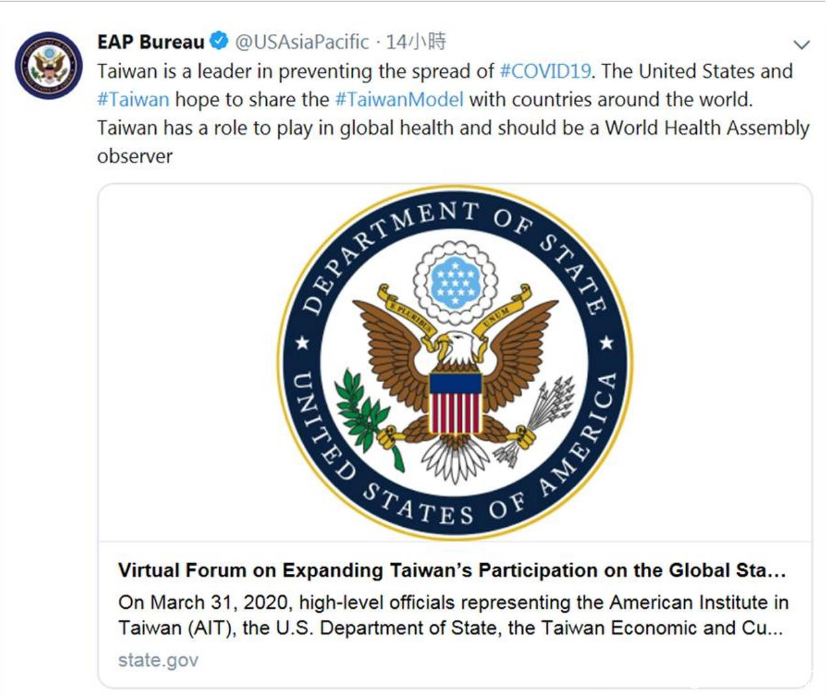The height and width of the screenshot is (698, 828).
Task: Open the 14小時 timestamp link
Action: coord(416,42)
